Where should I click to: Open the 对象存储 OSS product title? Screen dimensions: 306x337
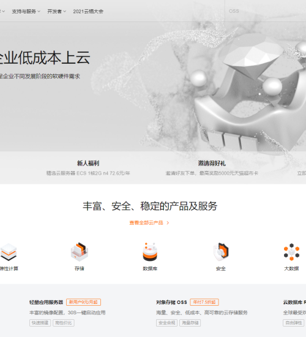pos(171,302)
